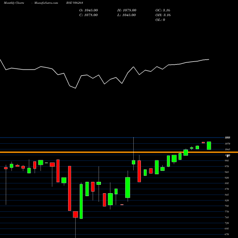
Task: Click the 695 price axis label
Action: 227,228
